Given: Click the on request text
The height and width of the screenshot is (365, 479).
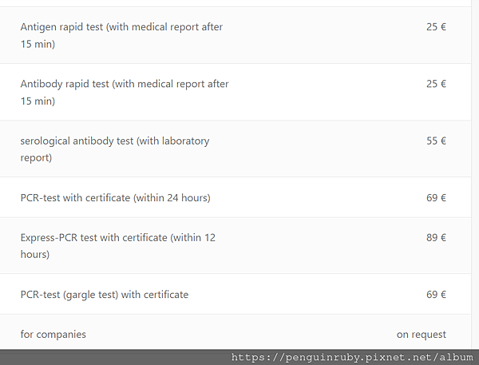Looking at the screenshot, I should pyautogui.click(x=422, y=335).
